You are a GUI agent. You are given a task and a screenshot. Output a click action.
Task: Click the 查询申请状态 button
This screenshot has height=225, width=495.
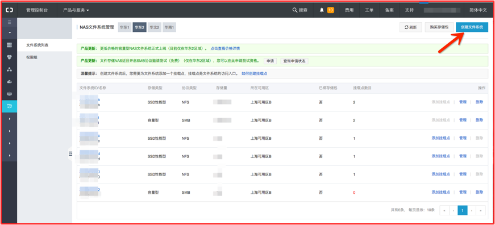point(294,61)
